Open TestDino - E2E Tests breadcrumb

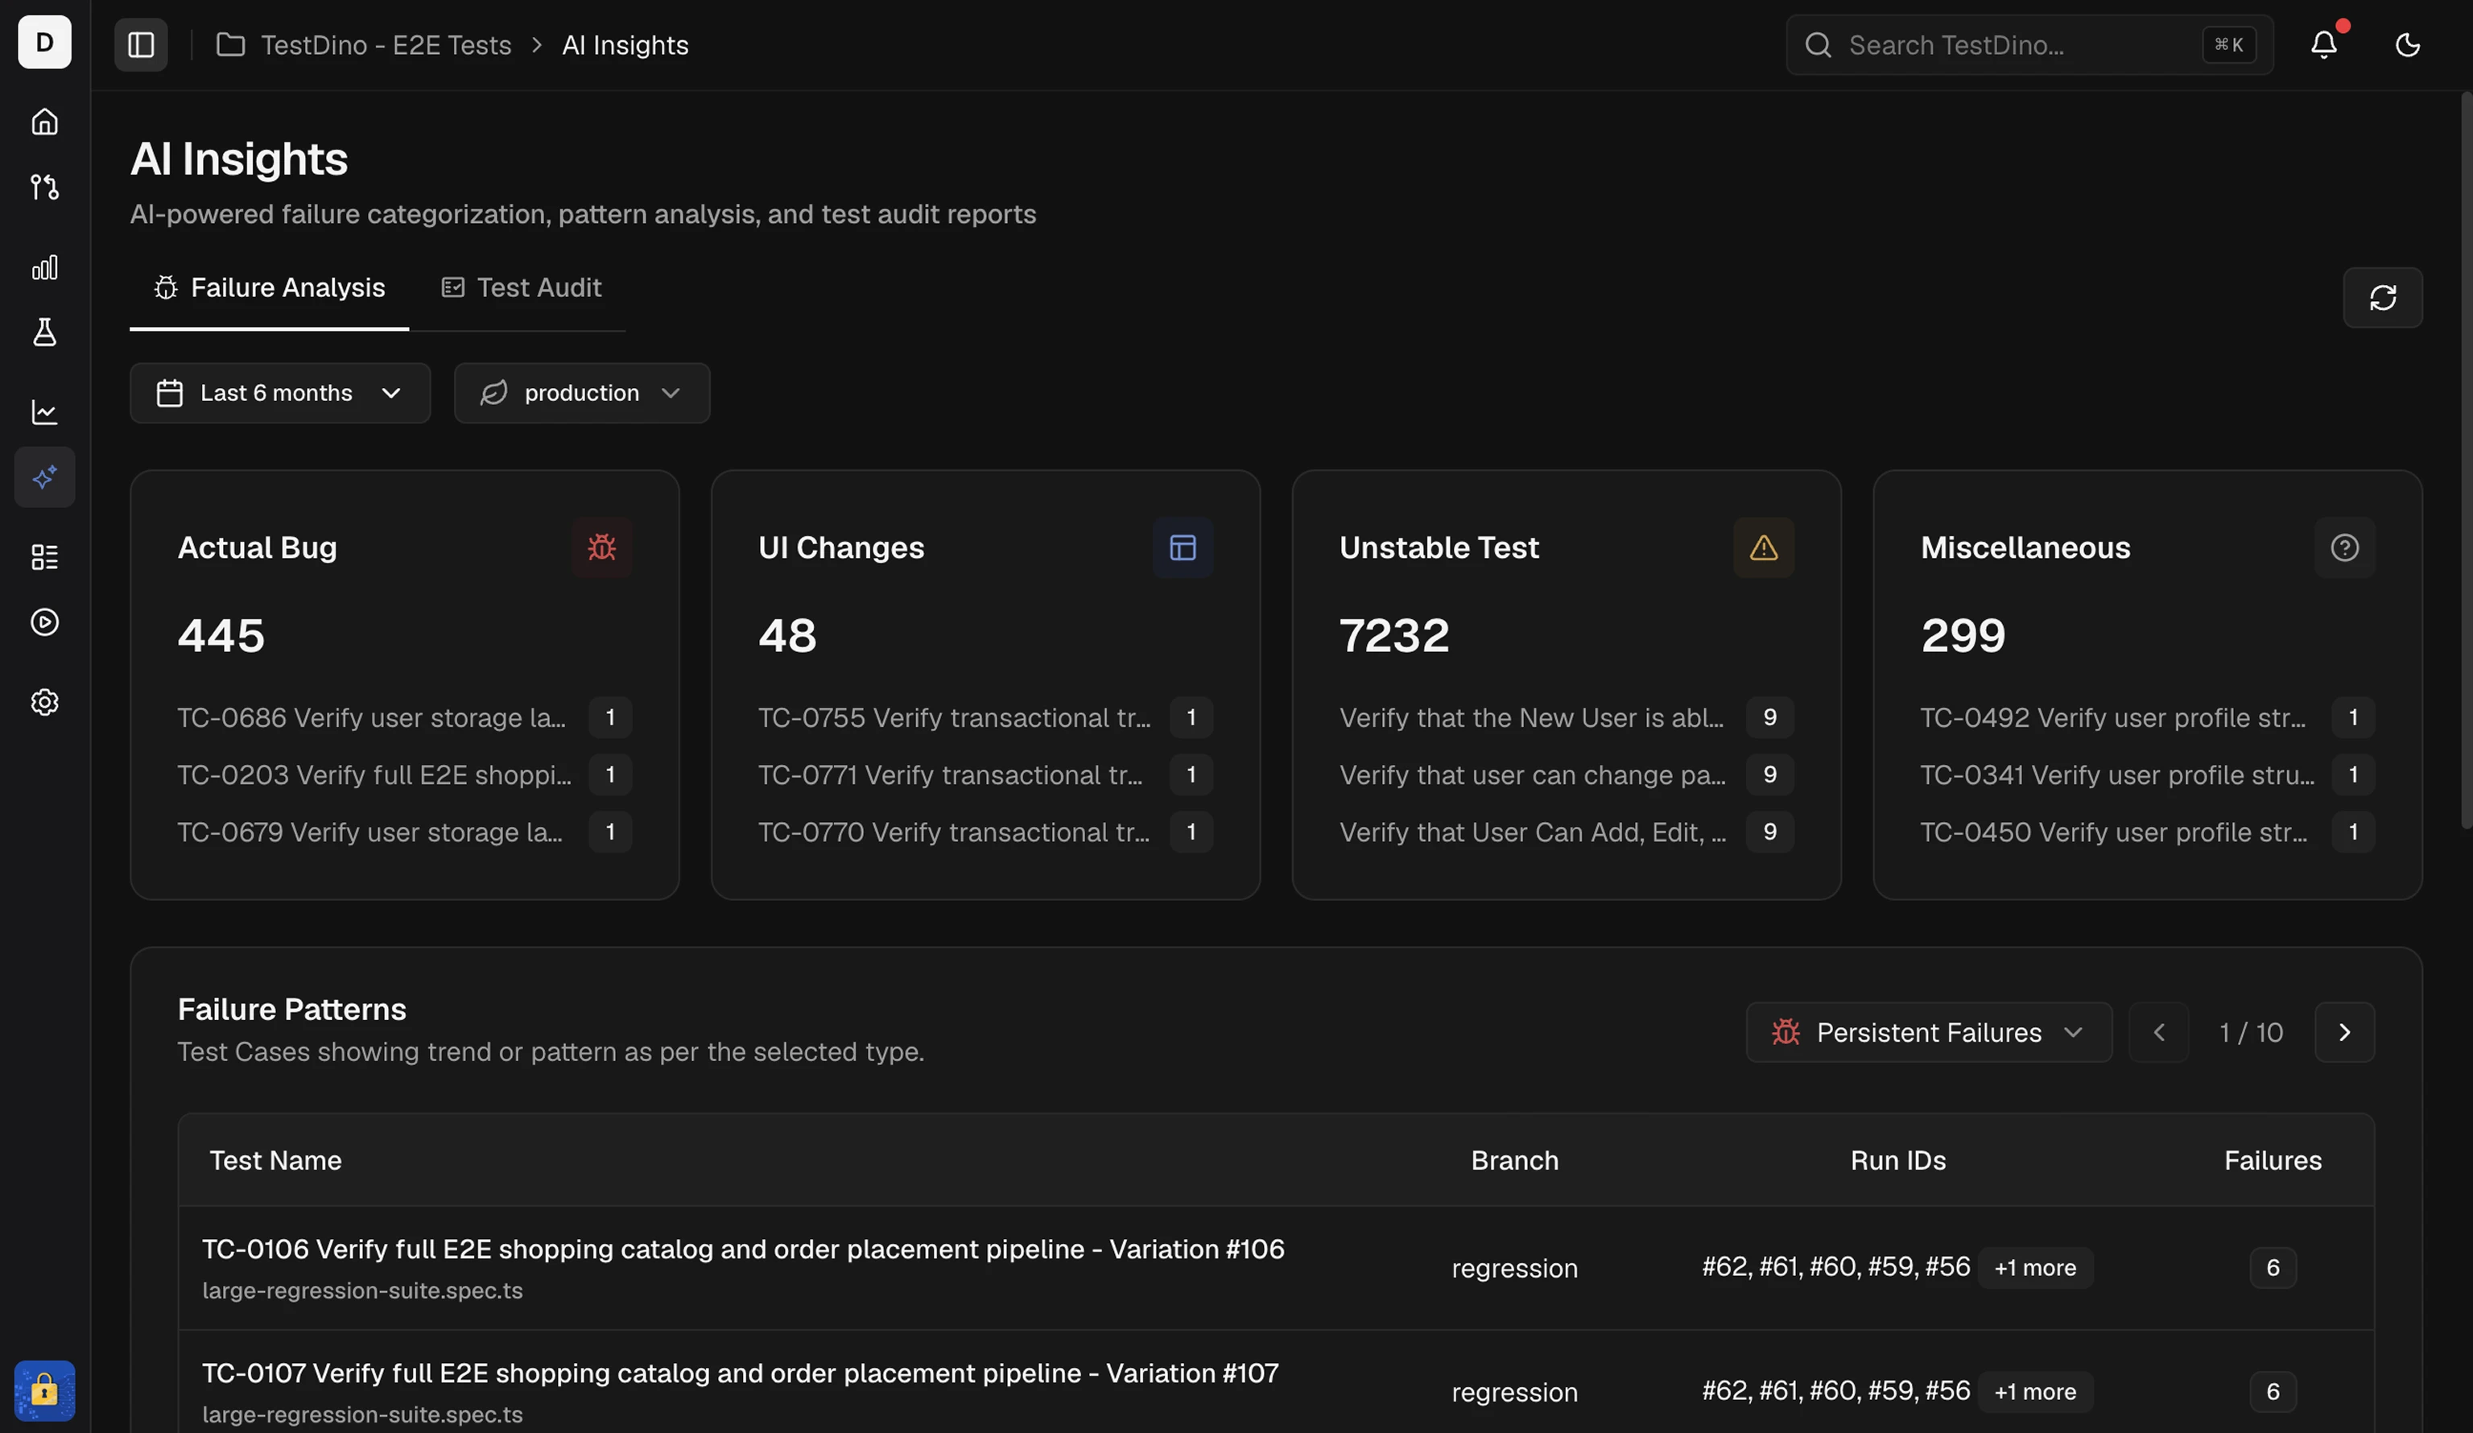[x=386, y=45]
